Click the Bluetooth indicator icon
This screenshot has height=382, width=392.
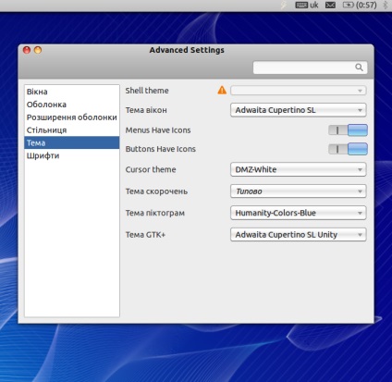tap(386, 5)
